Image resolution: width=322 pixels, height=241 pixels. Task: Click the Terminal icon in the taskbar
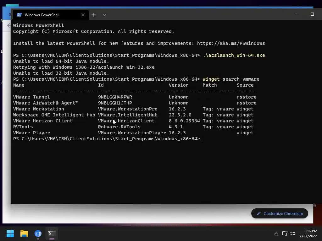point(52,233)
